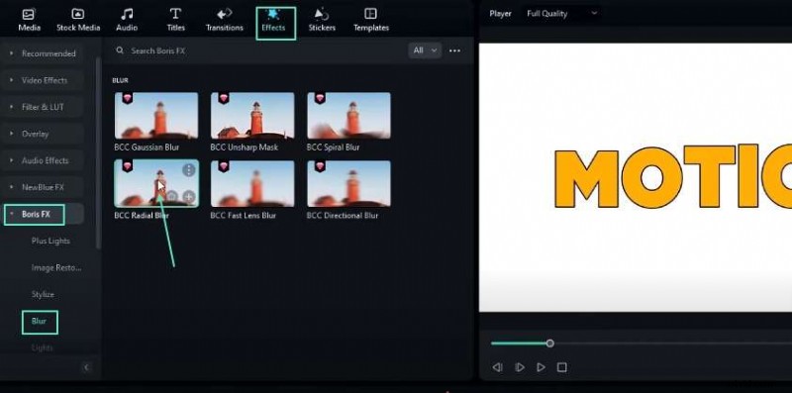Open the Stock Media tab
792x393 pixels.
pos(78,20)
